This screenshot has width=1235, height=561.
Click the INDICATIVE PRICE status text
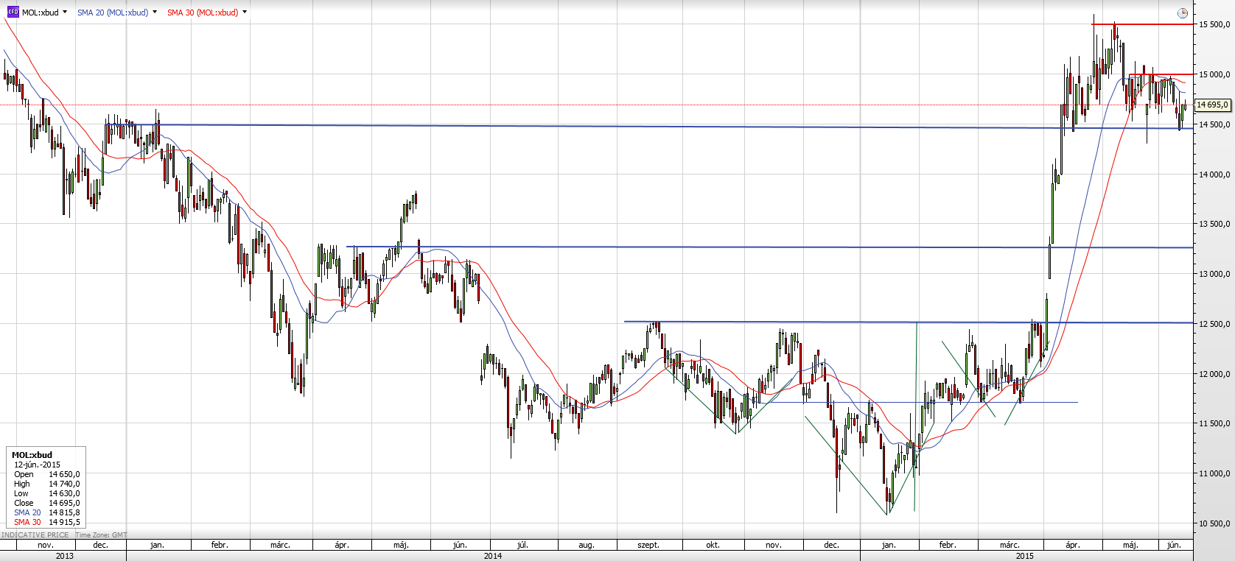[x=35, y=535]
